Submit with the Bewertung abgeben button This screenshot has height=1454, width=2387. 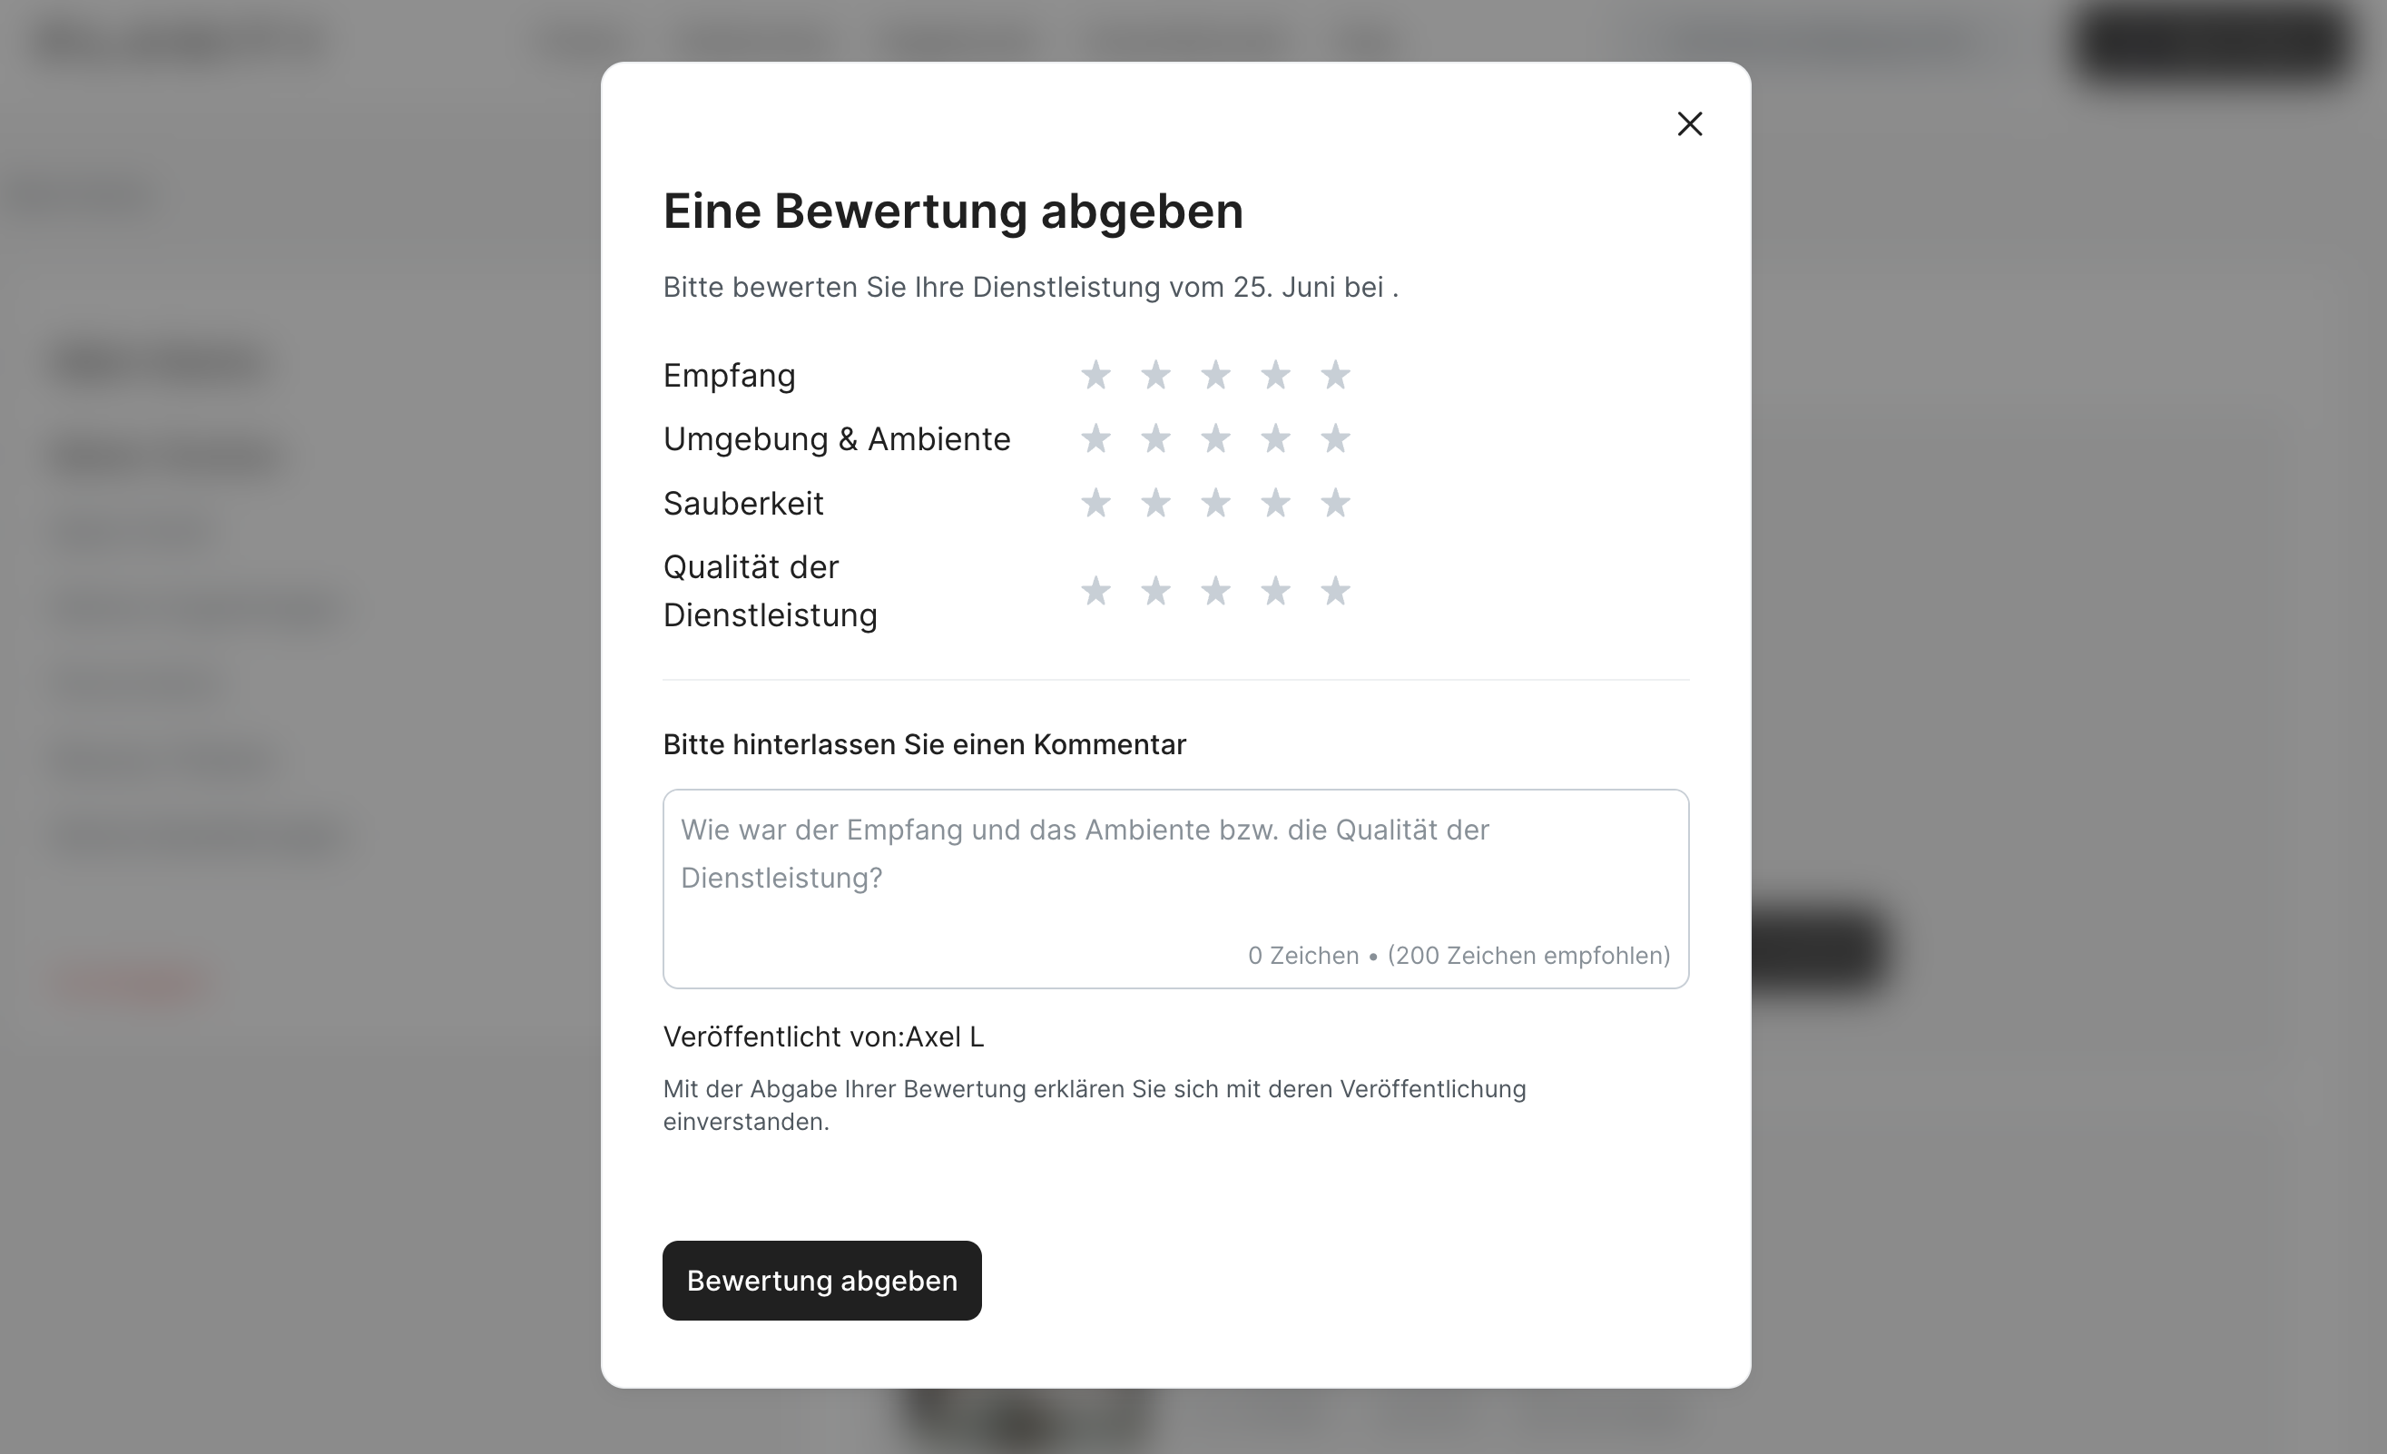click(x=821, y=1280)
